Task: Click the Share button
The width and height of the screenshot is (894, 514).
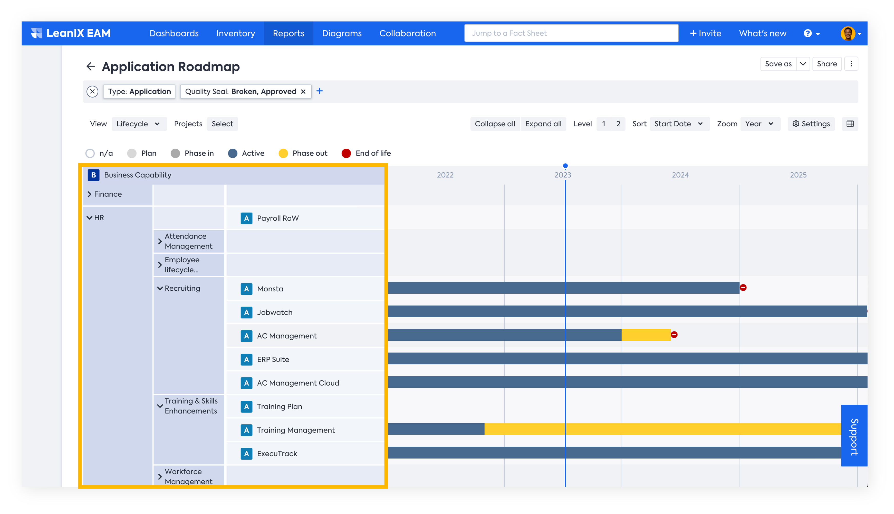Action: (826, 64)
